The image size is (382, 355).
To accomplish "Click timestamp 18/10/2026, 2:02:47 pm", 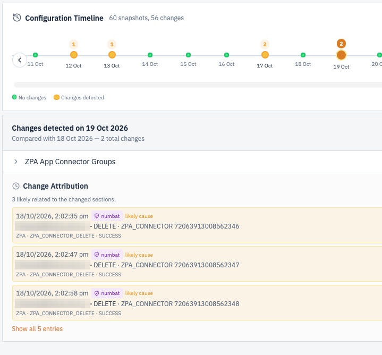I will [52, 255].
